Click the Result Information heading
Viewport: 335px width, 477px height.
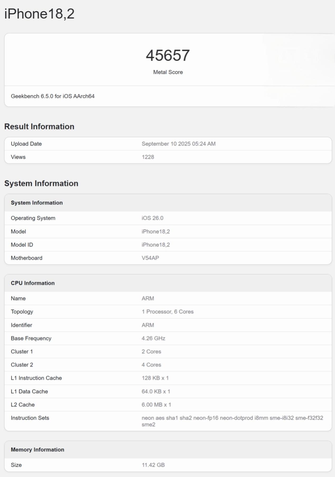coord(39,127)
